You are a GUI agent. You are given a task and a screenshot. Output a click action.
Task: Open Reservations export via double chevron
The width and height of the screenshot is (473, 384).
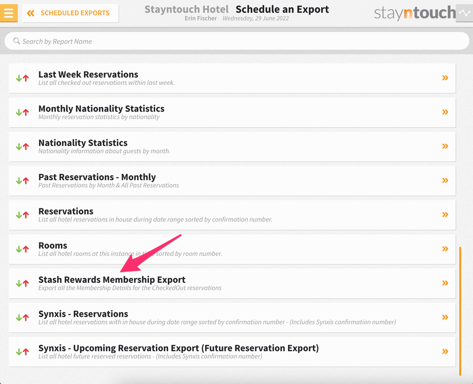coord(445,214)
